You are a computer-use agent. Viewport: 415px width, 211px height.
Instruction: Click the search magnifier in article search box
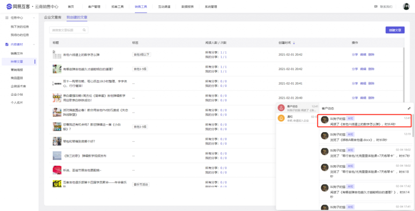[x=84, y=30]
